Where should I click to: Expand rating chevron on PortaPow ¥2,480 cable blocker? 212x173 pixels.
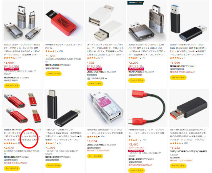pos(141,140)
